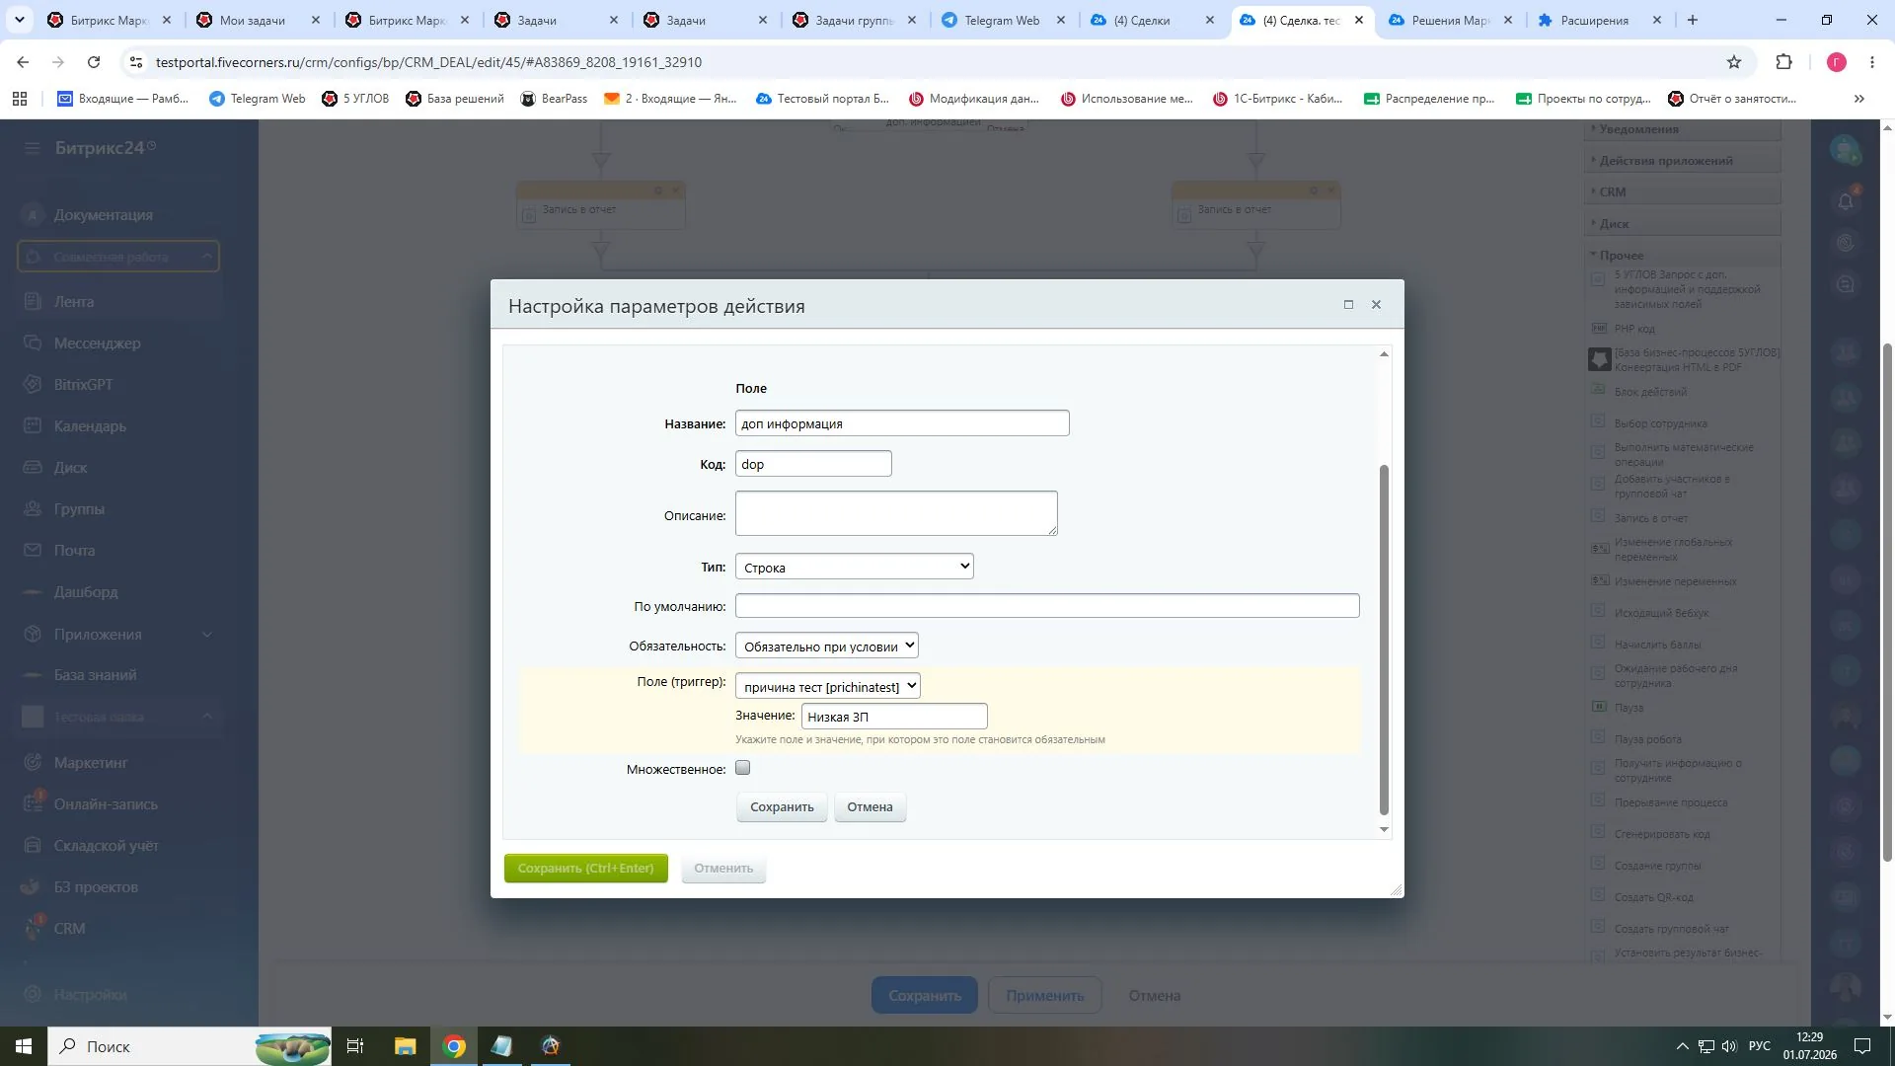Image resolution: width=1895 pixels, height=1066 pixels.
Task: Open the Обязательность dropdown
Action: click(827, 646)
